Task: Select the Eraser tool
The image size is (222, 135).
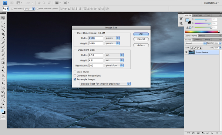Action: pos(3,58)
